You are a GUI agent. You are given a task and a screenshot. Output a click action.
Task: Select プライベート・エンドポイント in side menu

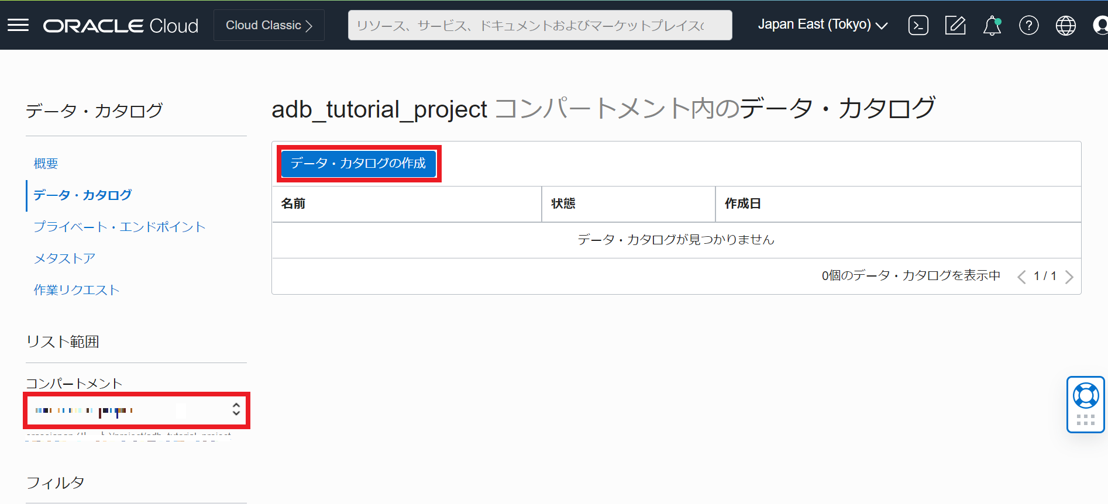click(x=119, y=227)
